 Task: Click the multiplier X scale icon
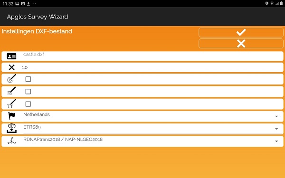coord(11,67)
